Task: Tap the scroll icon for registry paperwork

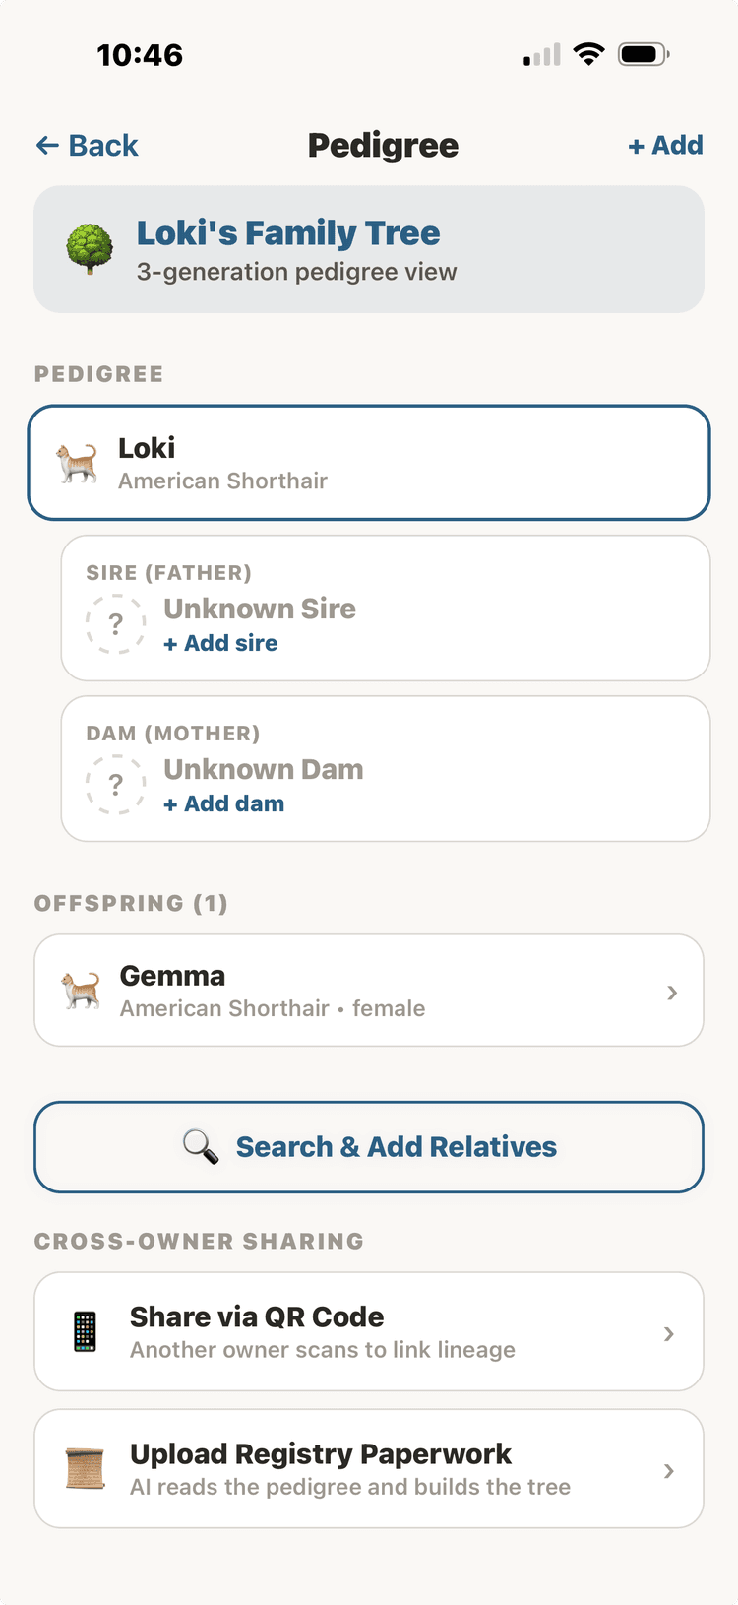Action: tap(86, 1469)
